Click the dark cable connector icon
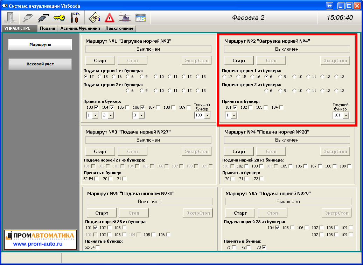This screenshot has width=363, height=265. pos(43,17)
